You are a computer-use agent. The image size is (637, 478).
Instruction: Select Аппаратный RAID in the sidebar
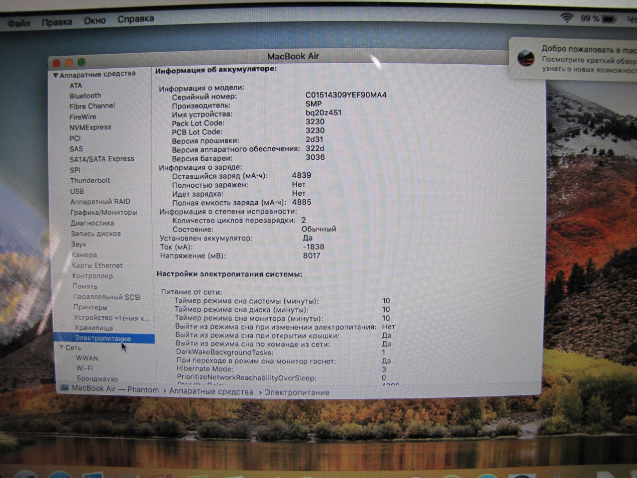point(101,202)
